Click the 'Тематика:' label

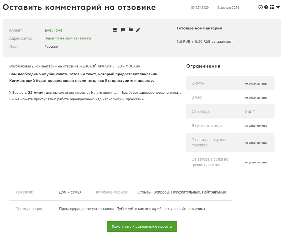[24, 192]
